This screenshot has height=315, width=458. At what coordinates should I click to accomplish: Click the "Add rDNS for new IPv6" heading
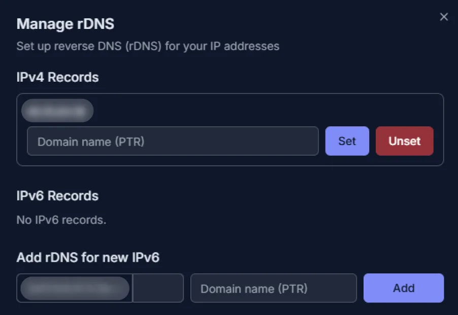[x=88, y=258]
